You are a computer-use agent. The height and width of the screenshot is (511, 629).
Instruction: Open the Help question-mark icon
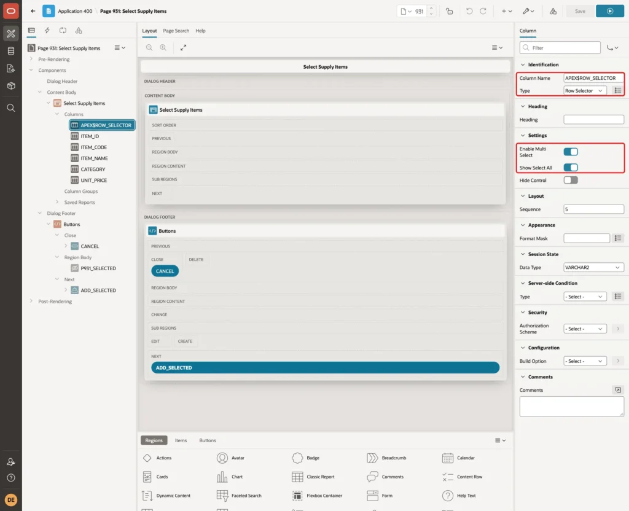click(x=11, y=478)
